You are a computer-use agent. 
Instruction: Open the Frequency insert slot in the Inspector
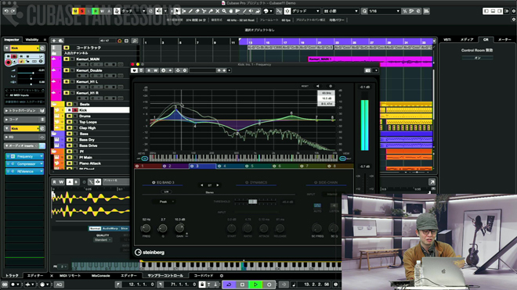(25, 156)
